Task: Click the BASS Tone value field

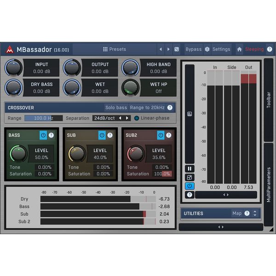Action: tap(45, 167)
